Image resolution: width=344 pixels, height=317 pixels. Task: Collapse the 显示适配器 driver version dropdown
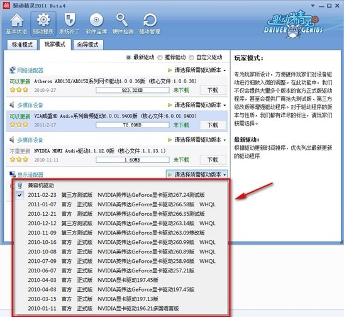pyautogui.click(x=197, y=174)
